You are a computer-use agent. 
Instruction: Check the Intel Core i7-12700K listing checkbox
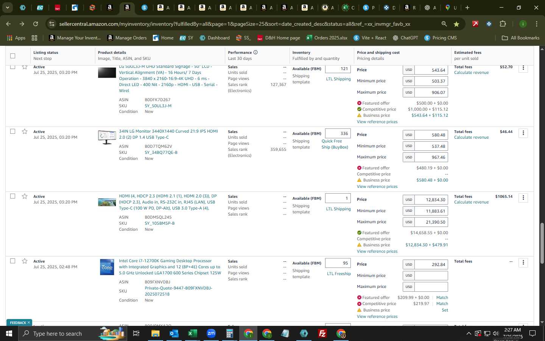click(12, 261)
